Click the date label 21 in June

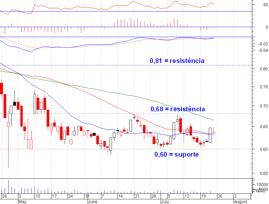pos(137,196)
